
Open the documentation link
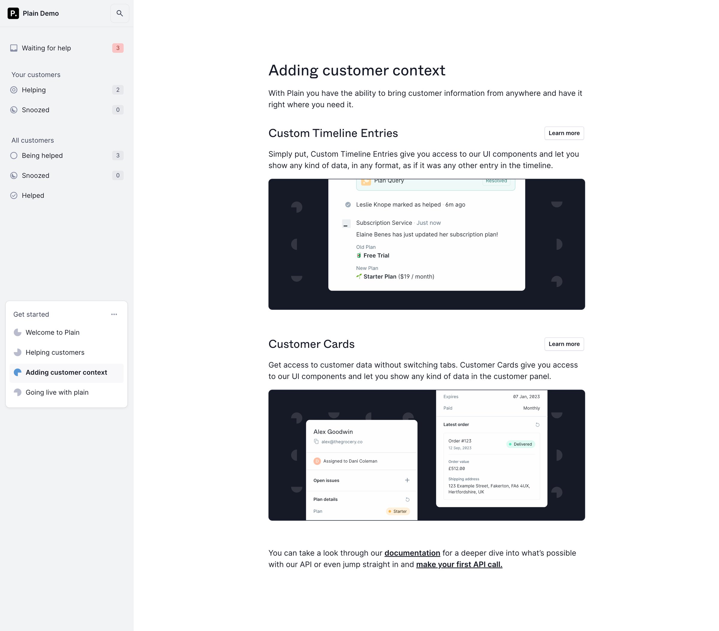pyautogui.click(x=412, y=553)
